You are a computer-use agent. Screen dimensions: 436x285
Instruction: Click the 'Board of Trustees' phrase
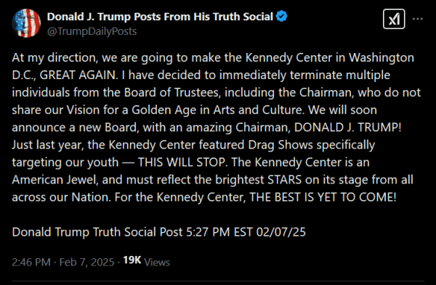point(171,92)
